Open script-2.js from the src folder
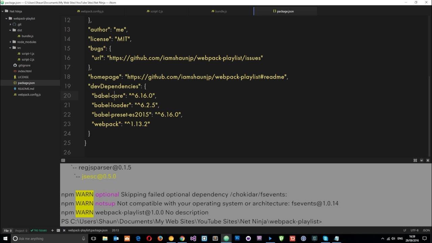The height and width of the screenshot is (243, 432). [28, 59]
